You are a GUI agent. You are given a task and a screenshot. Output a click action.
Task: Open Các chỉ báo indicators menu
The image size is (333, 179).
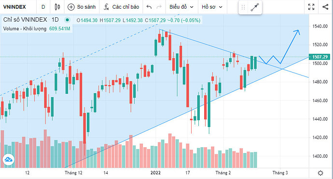pos(121,7)
